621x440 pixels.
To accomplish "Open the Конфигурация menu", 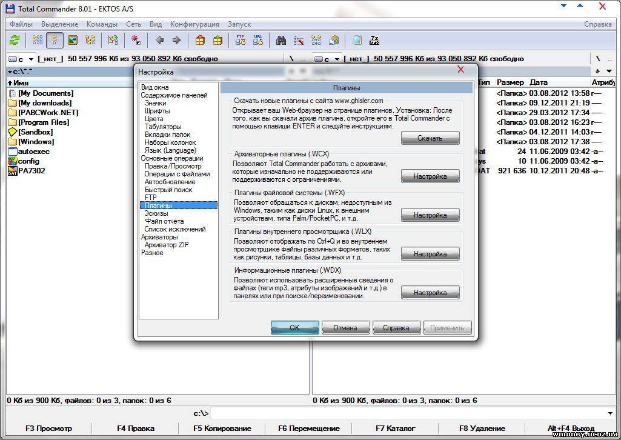I will click(194, 24).
